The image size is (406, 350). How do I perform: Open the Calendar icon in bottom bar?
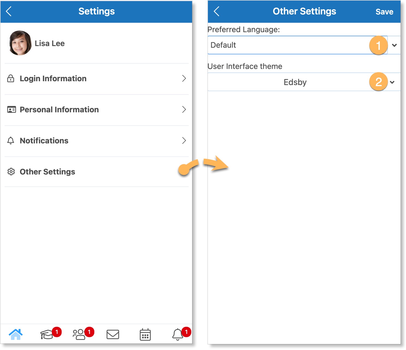[145, 334]
